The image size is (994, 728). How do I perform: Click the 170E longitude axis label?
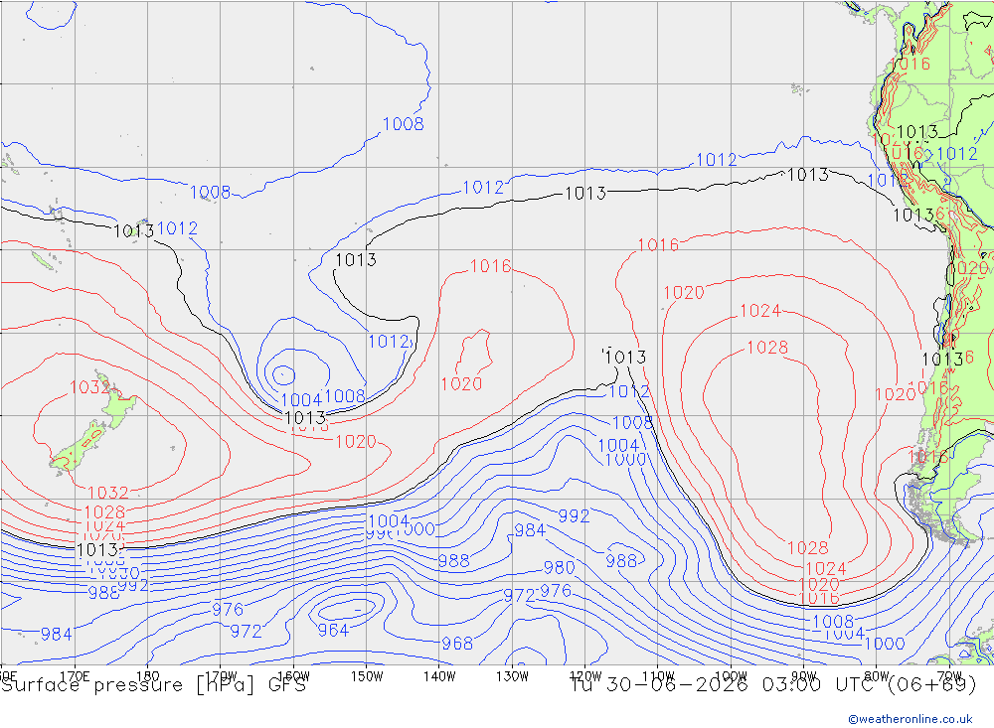[x=75, y=676]
